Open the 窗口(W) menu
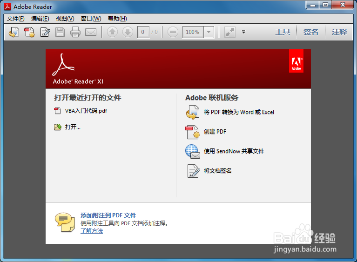 [x=91, y=19]
